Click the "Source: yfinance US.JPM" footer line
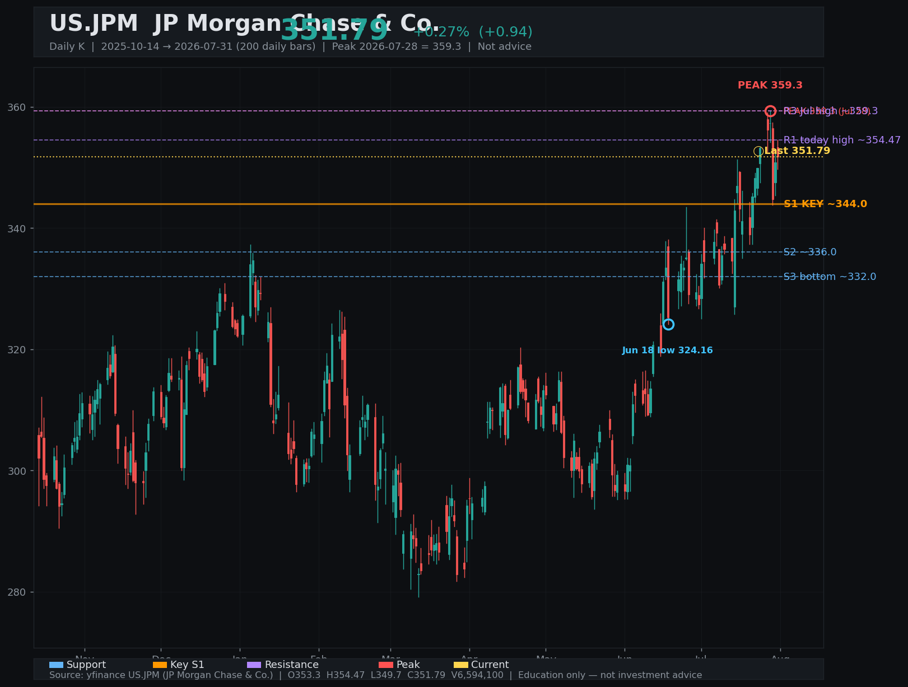This screenshot has width=908, height=687. click(x=375, y=675)
